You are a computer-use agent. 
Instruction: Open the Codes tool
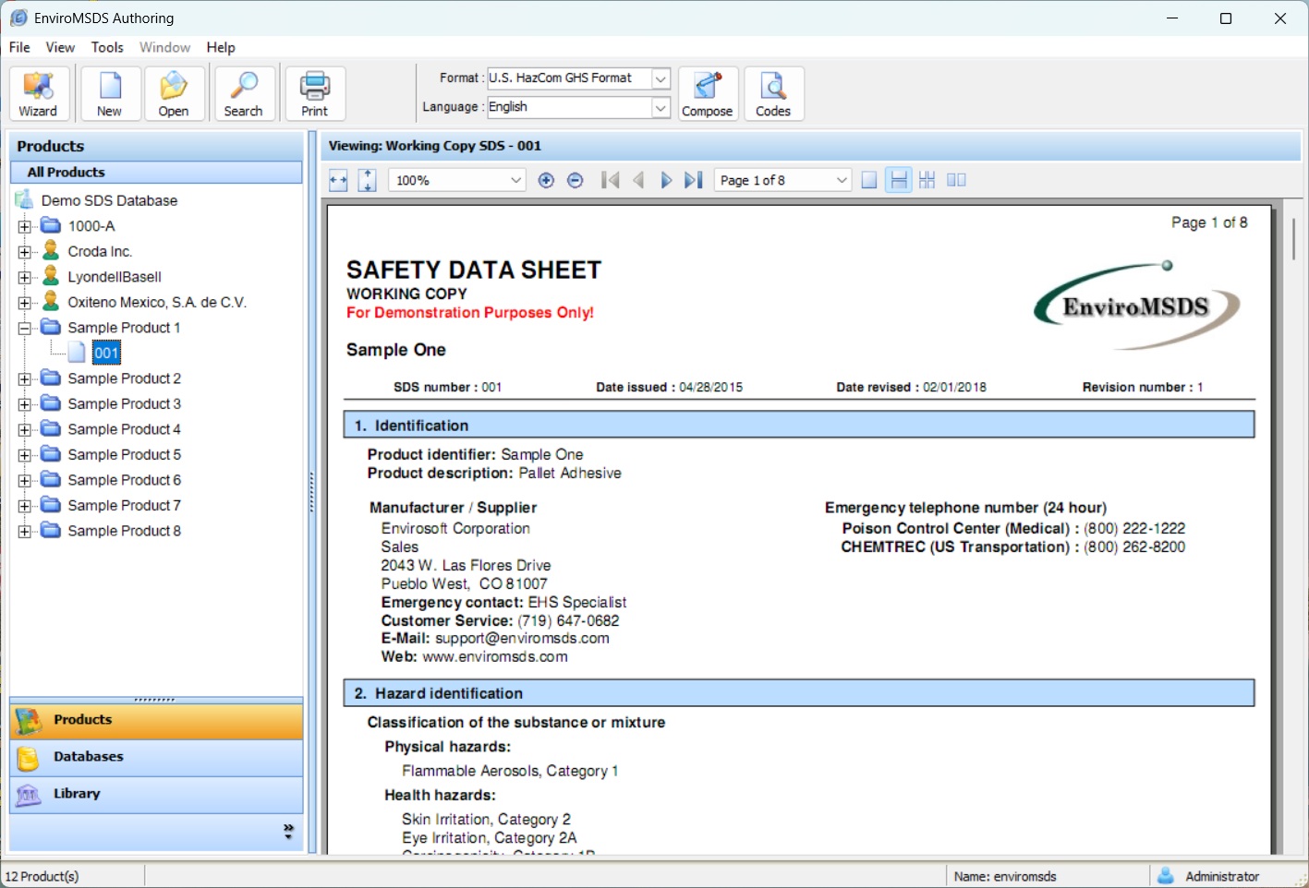point(773,93)
